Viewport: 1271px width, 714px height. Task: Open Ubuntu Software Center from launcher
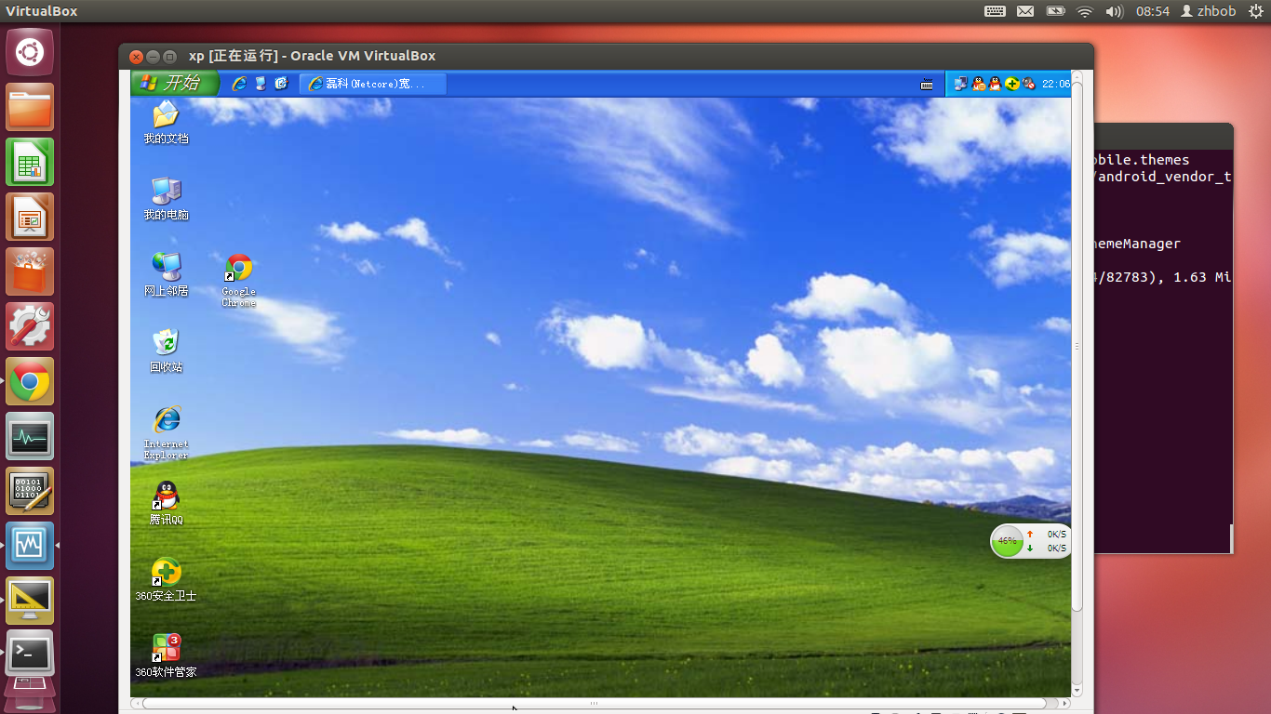tap(30, 271)
